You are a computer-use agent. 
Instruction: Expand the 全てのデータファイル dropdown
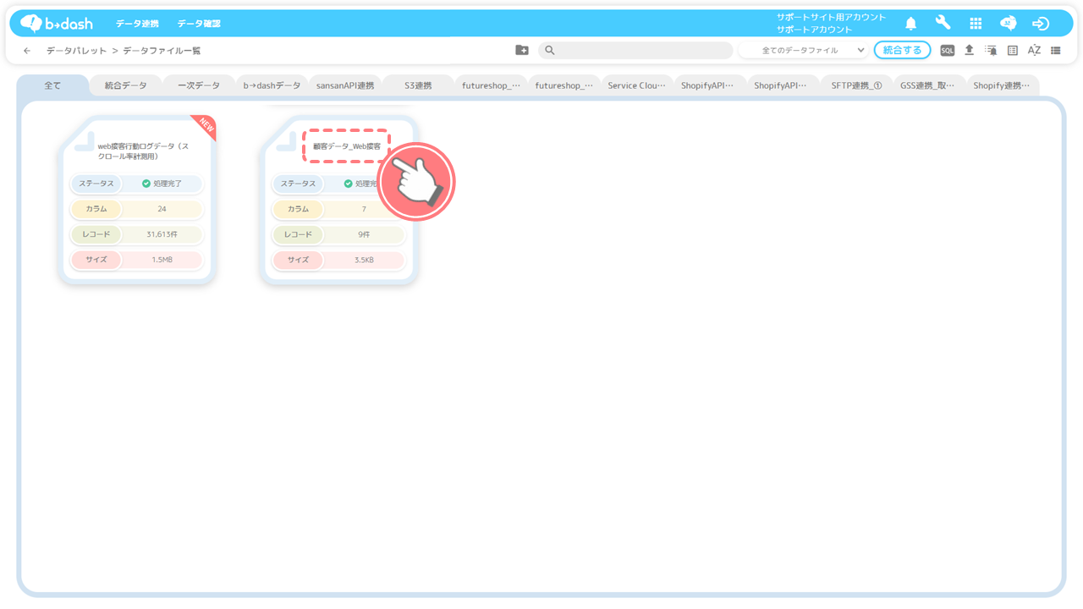[803, 51]
